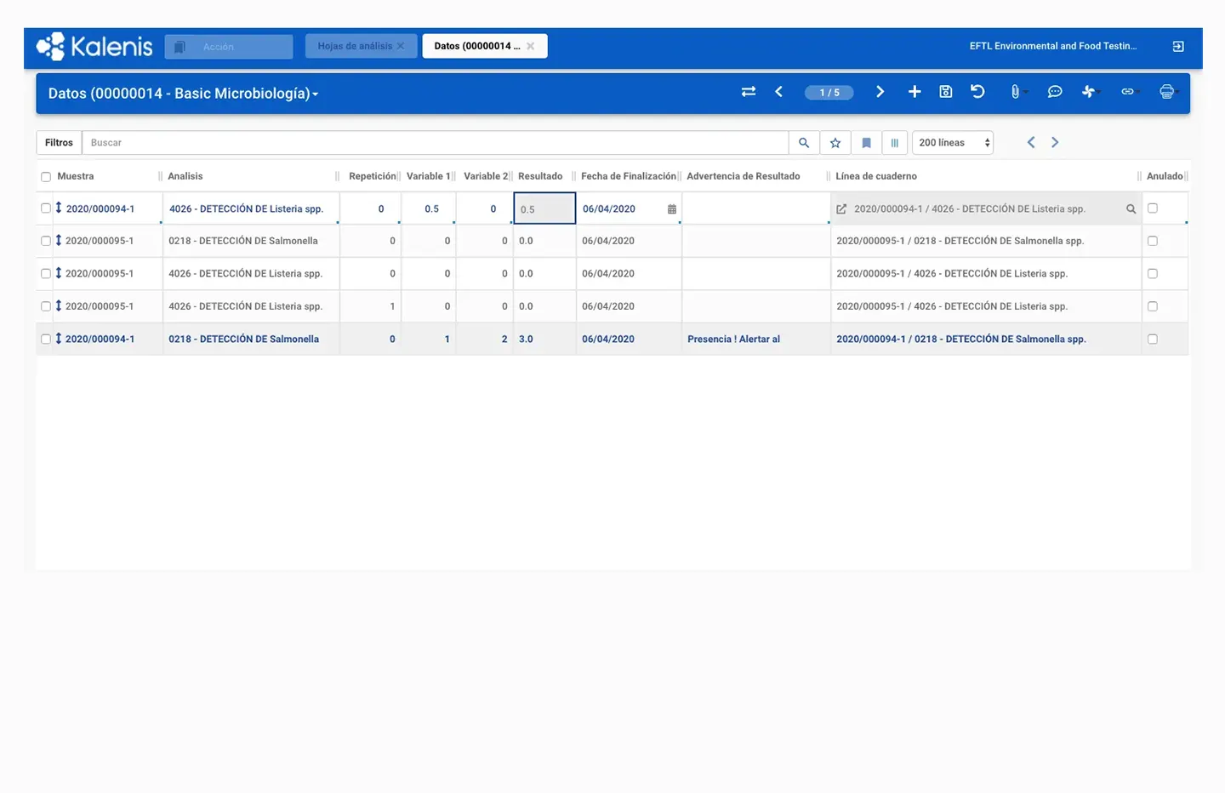Open the comments speech bubble icon
Image resolution: width=1225 pixels, height=793 pixels.
pyautogui.click(x=1055, y=92)
